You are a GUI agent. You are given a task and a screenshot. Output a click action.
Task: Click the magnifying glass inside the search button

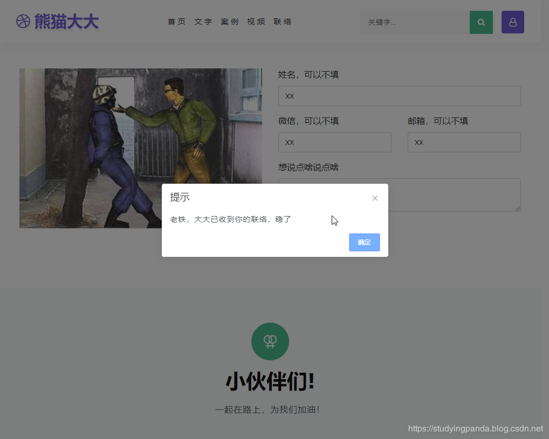pos(481,22)
